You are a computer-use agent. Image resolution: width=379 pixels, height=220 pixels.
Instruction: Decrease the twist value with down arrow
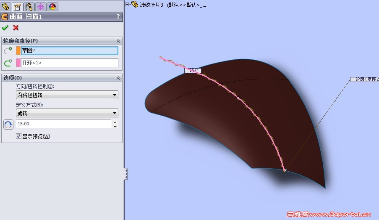click(115, 126)
